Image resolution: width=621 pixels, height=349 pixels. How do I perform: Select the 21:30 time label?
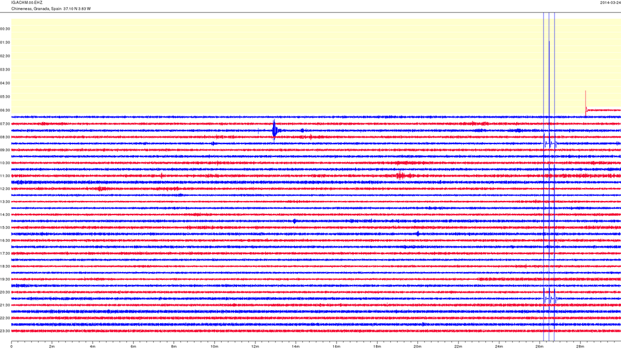(x=5, y=305)
